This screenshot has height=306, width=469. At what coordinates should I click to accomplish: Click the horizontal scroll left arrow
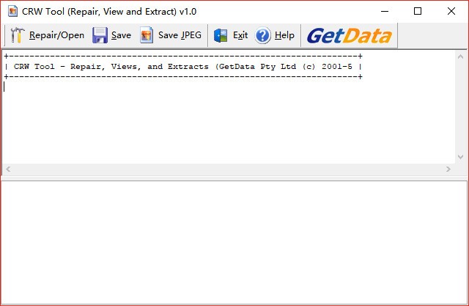pos(8,170)
